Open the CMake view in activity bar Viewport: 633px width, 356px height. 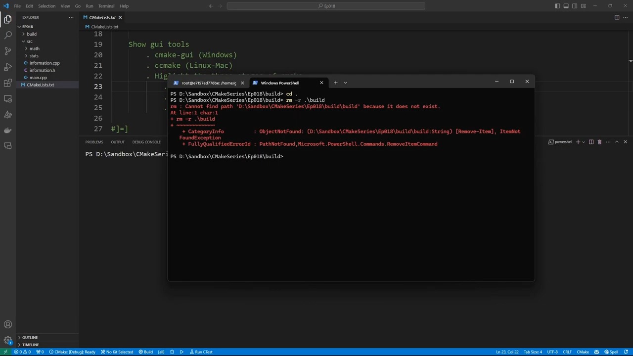[8, 114]
